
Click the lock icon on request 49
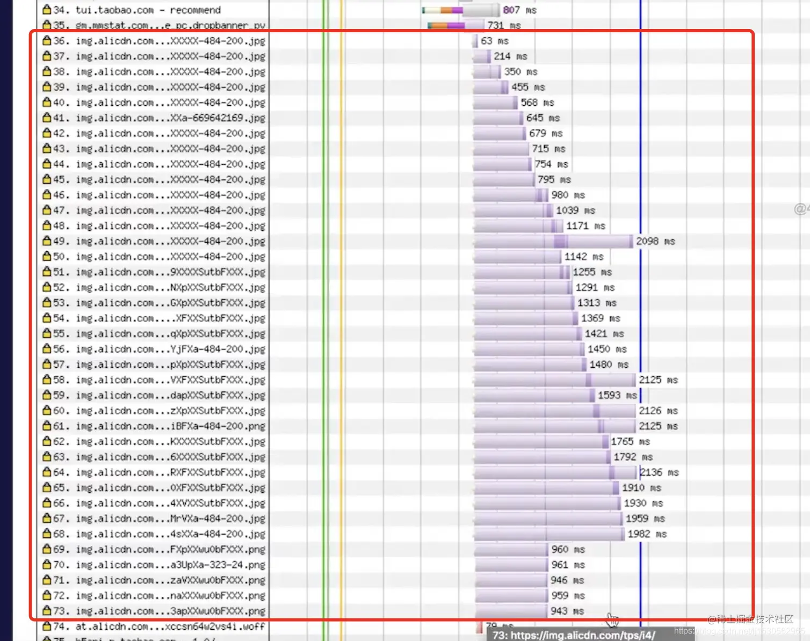(x=47, y=241)
